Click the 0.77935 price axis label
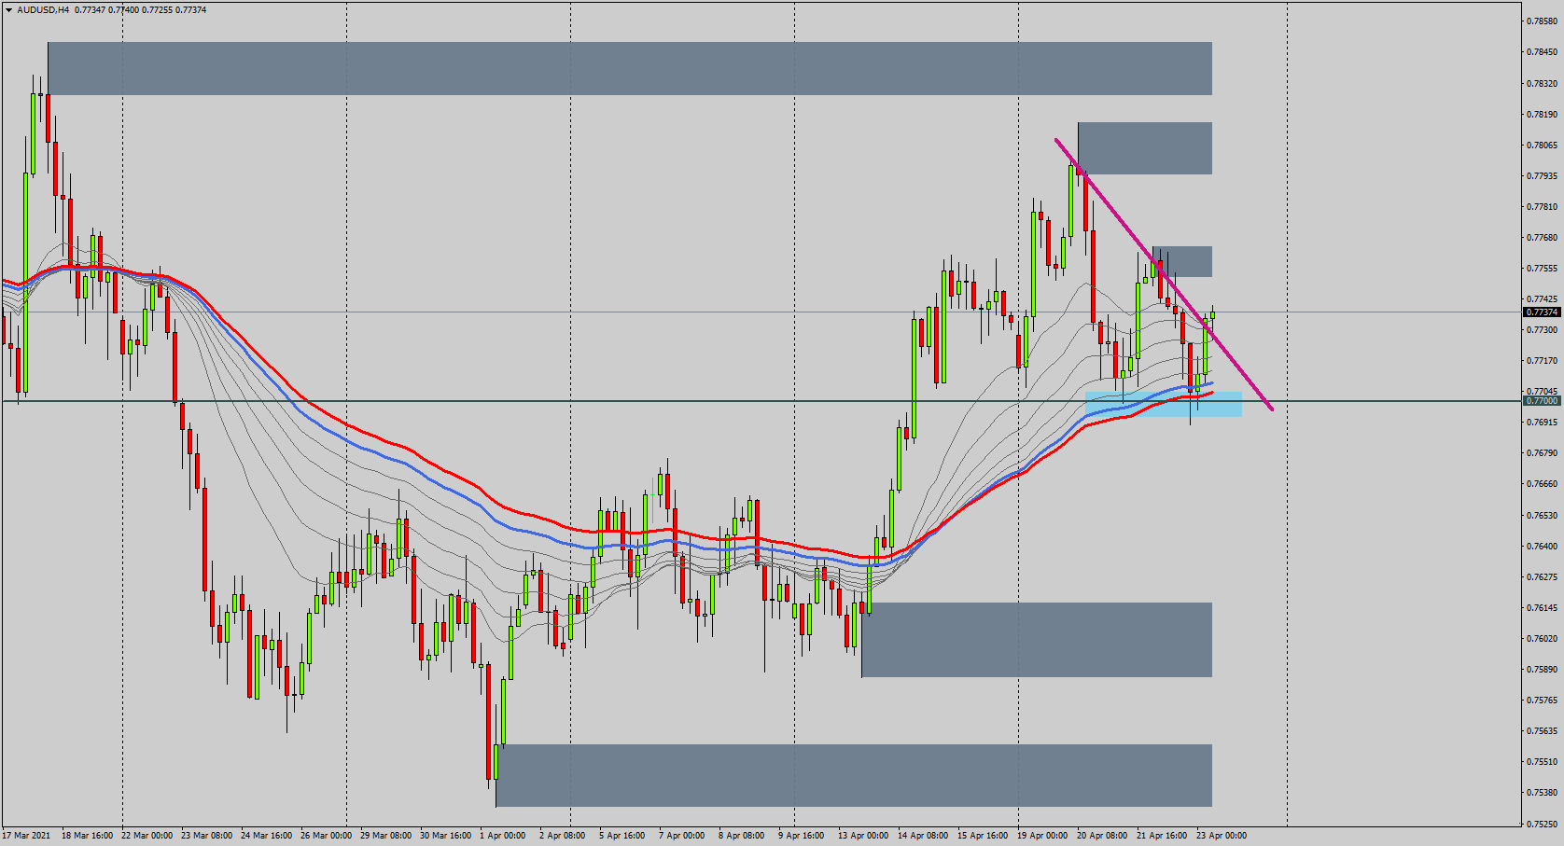Image resolution: width=1564 pixels, height=846 pixels. (x=1542, y=176)
